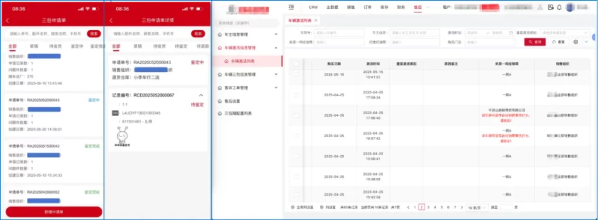Tick checkbox of 17:59:24 activation row
The height and width of the screenshot is (220, 598).
tap(296, 95)
